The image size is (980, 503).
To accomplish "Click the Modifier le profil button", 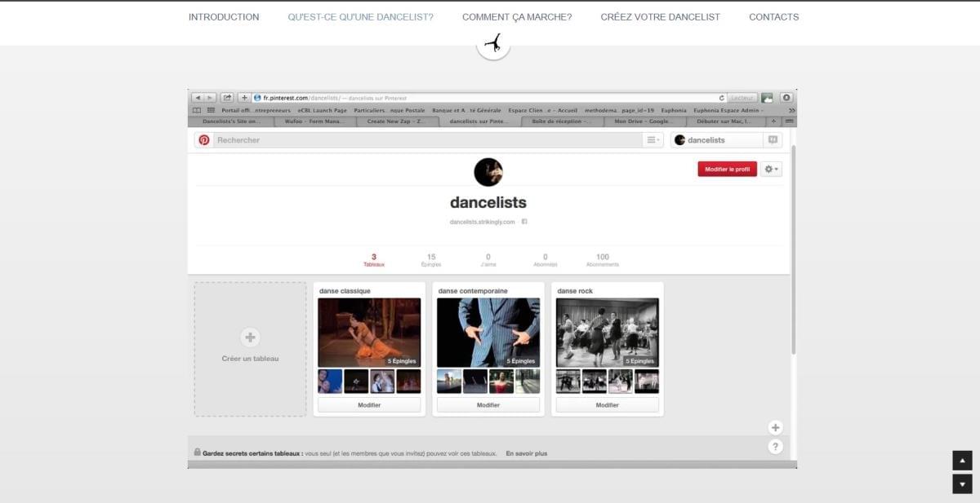I will (x=725, y=170).
